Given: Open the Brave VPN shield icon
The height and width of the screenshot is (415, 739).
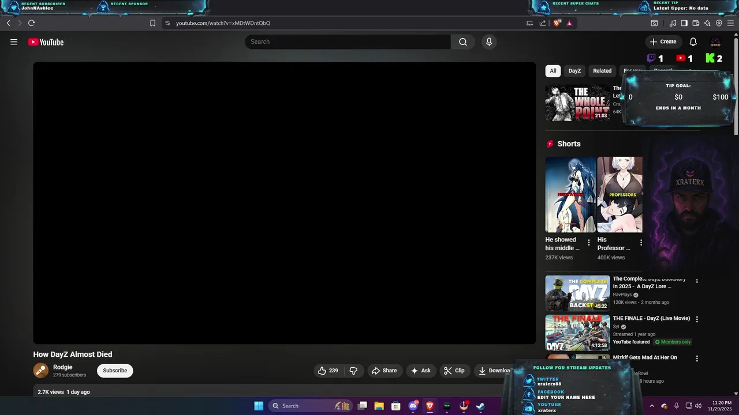Looking at the screenshot, I should coord(719,23).
